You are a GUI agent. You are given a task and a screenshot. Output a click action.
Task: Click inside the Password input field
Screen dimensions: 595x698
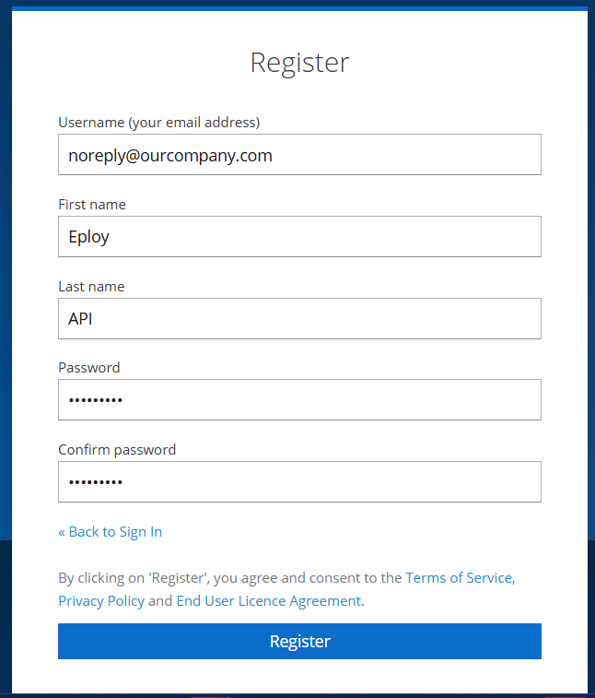click(299, 400)
